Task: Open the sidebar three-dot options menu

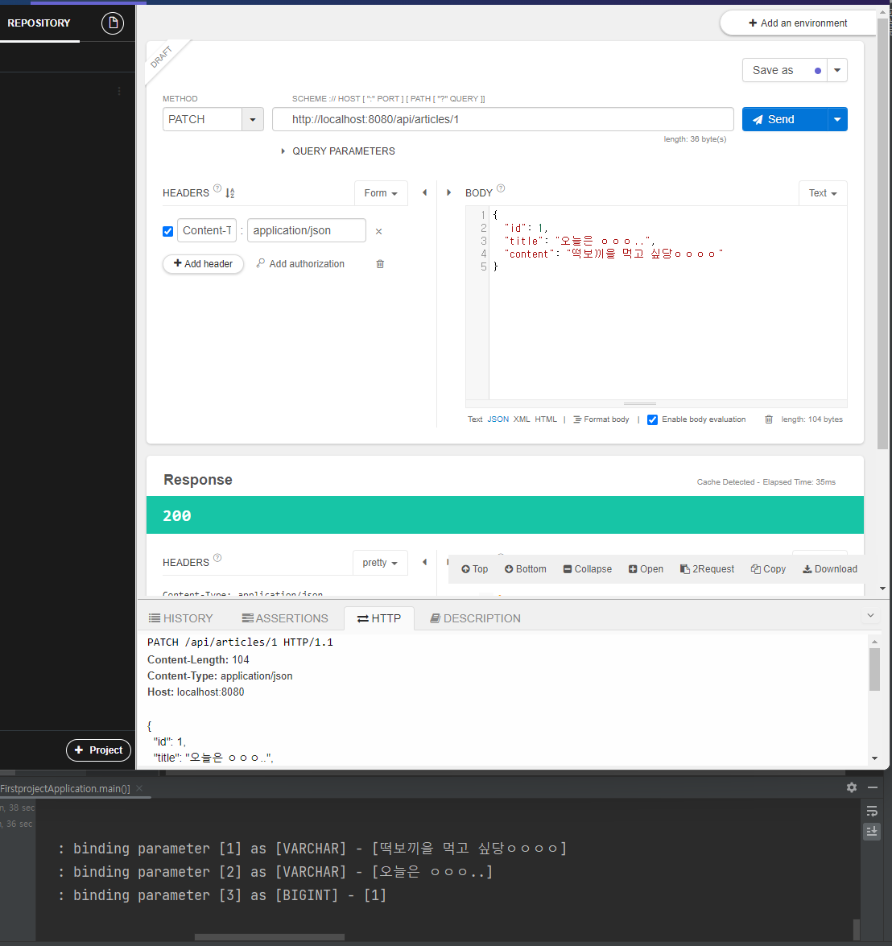Action: pyautogui.click(x=119, y=91)
